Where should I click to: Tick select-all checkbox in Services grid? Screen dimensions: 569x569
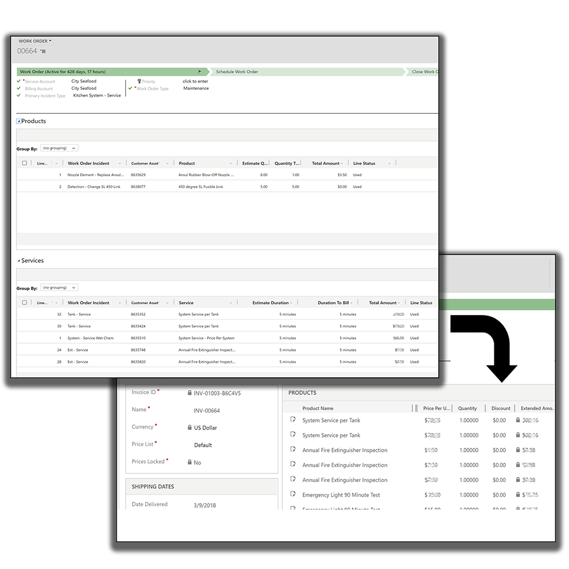click(x=24, y=302)
